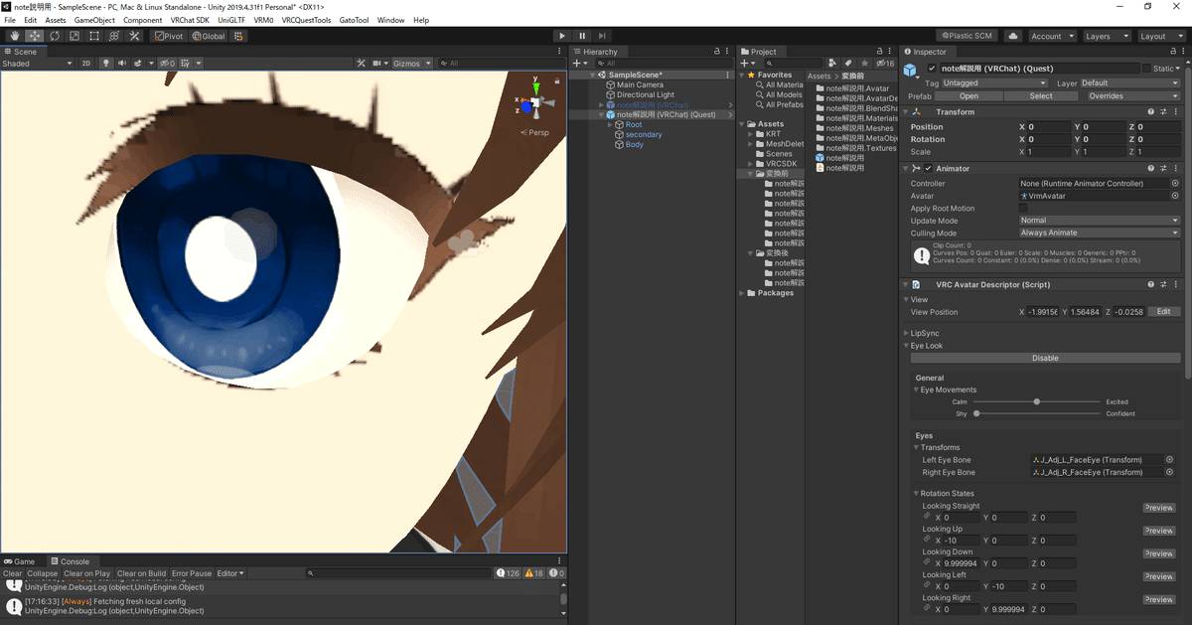Open the Default layer dropdown

1129,83
